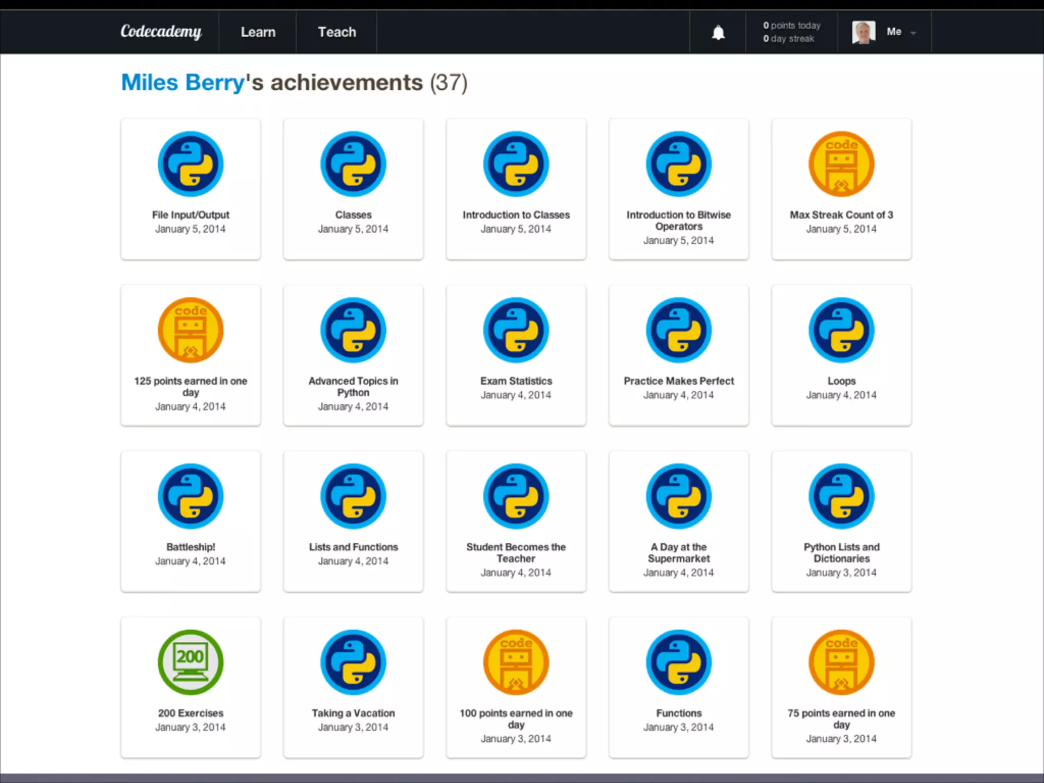Open the Miles Berry profile link
Screen dimensions: 1044x783
tap(183, 83)
